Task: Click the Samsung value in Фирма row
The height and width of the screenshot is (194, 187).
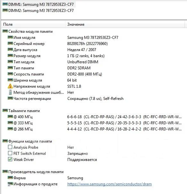Action: click(75, 178)
